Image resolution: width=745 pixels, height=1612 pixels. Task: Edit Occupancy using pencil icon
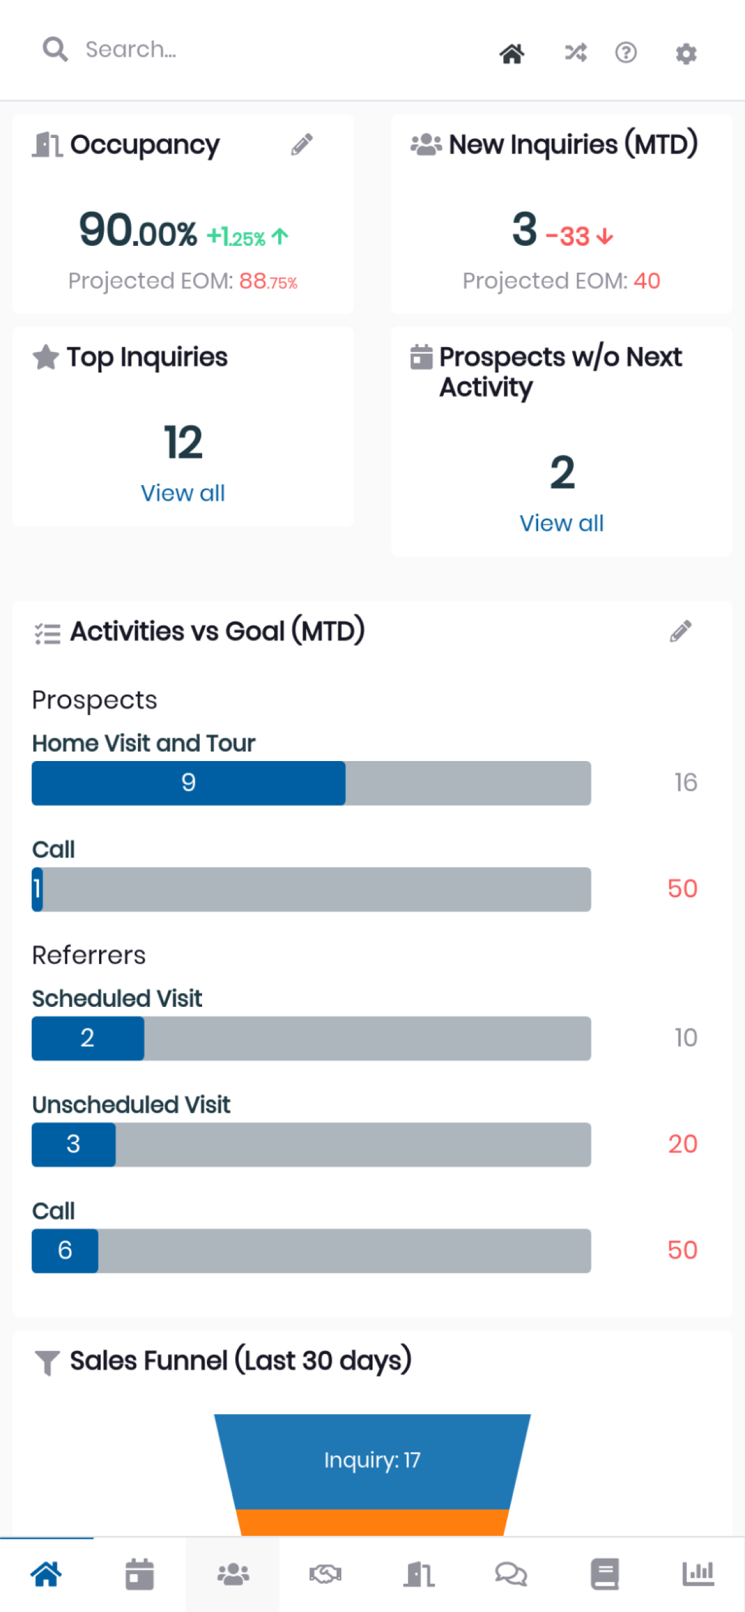coord(302,144)
